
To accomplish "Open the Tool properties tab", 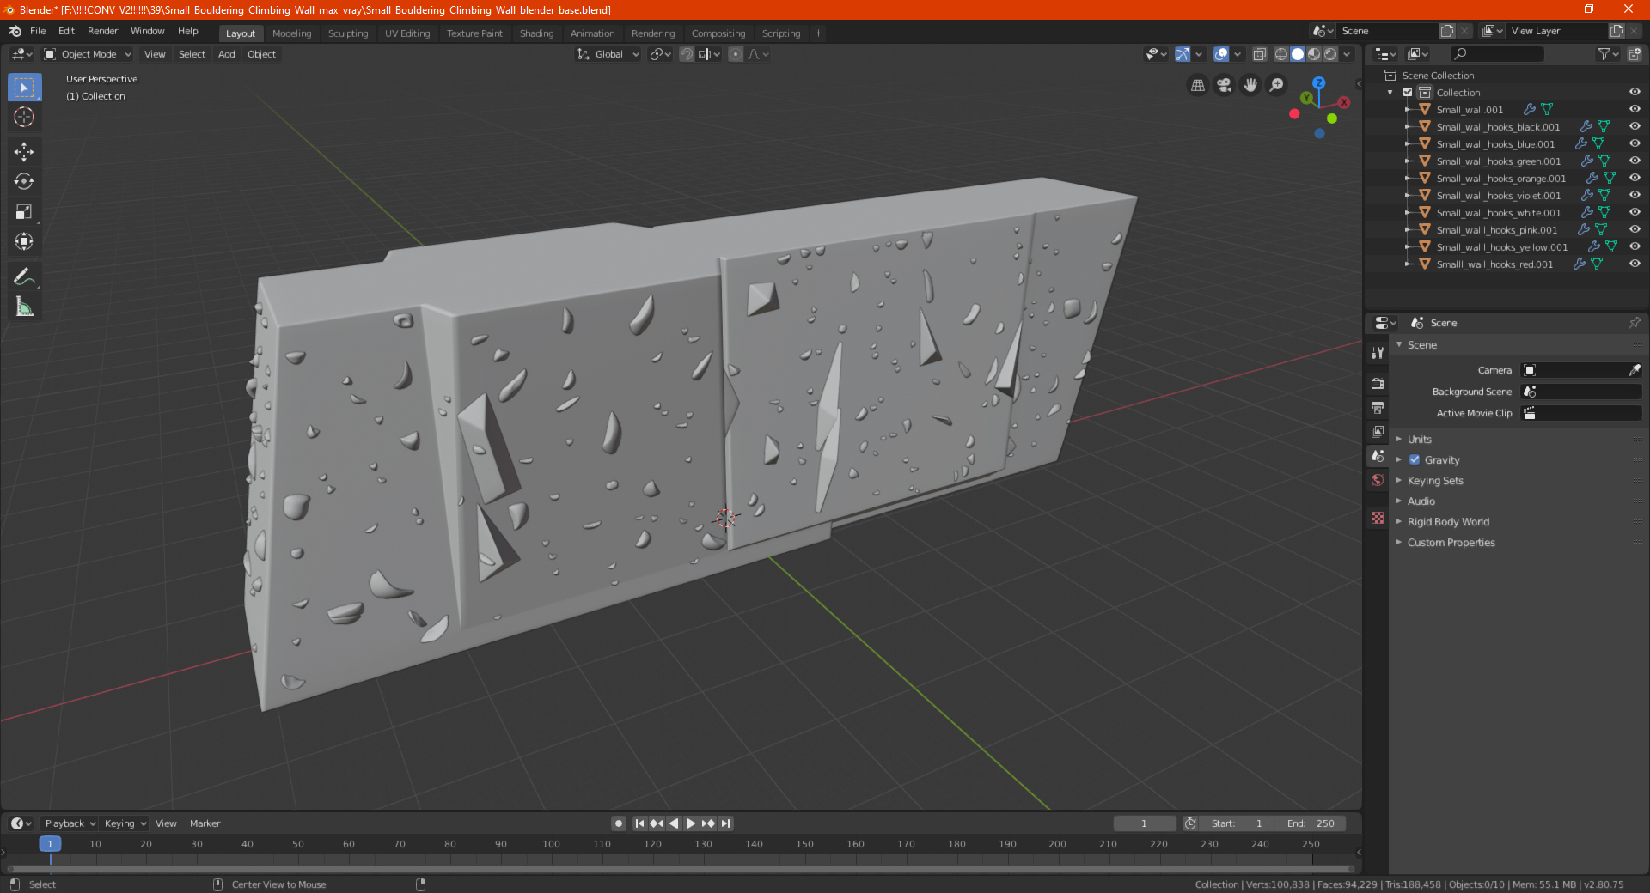I will tap(1378, 353).
